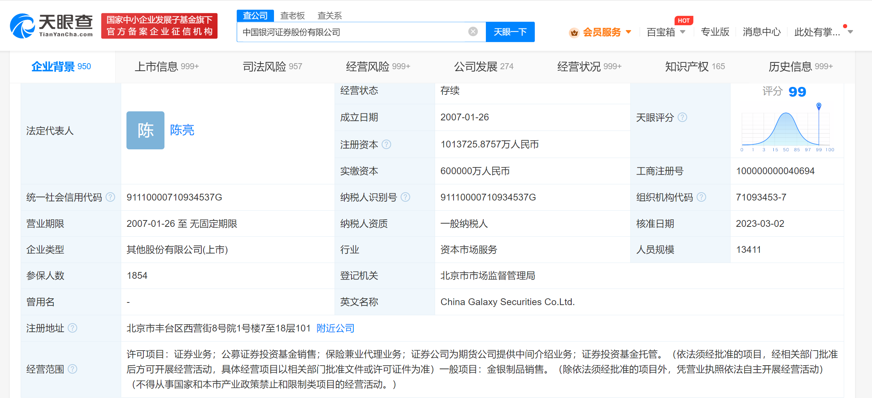Click the TianYanCha logo

click(52, 26)
